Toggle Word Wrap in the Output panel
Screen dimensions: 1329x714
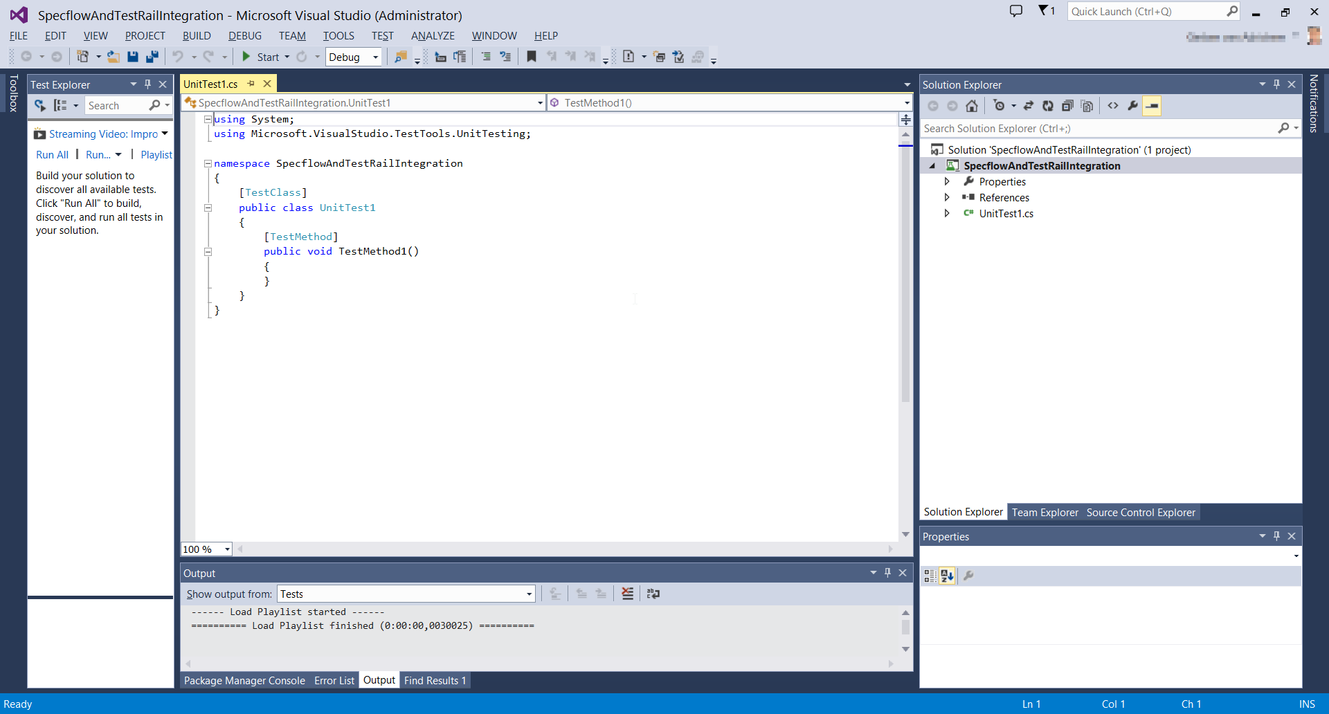coord(653,594)
